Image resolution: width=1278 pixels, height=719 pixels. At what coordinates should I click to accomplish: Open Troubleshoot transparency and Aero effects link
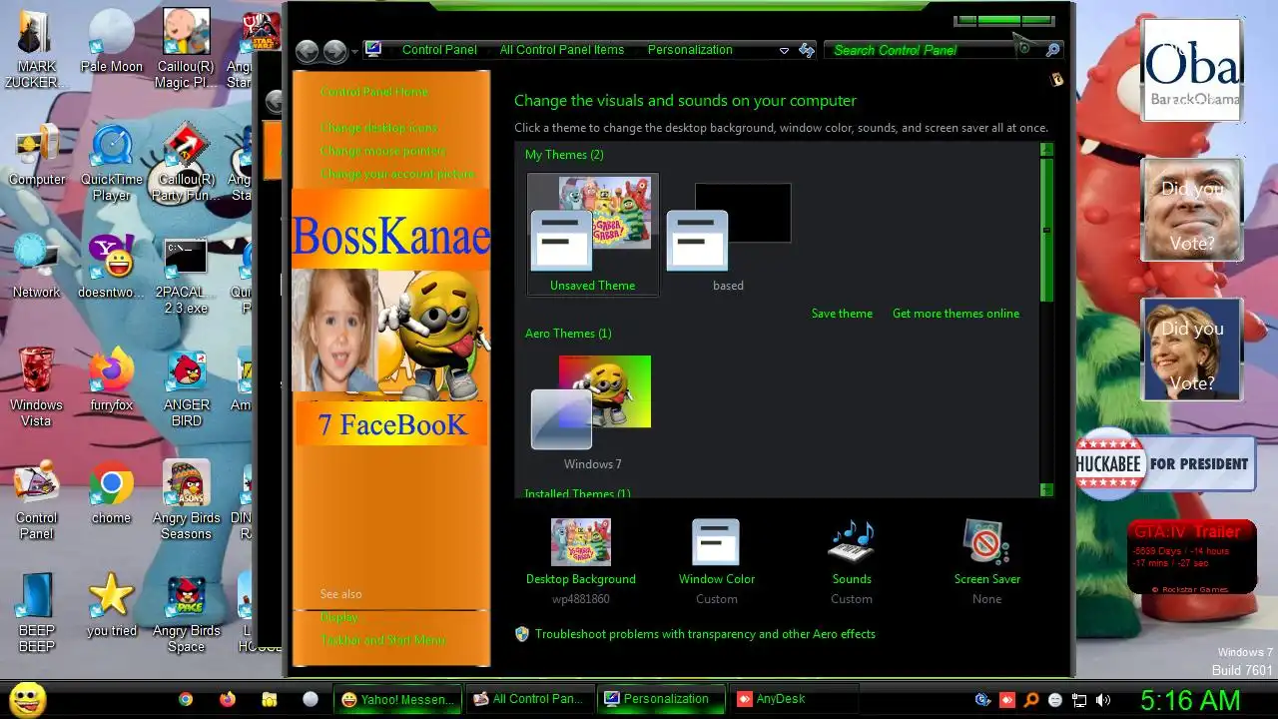coord(705,634)
